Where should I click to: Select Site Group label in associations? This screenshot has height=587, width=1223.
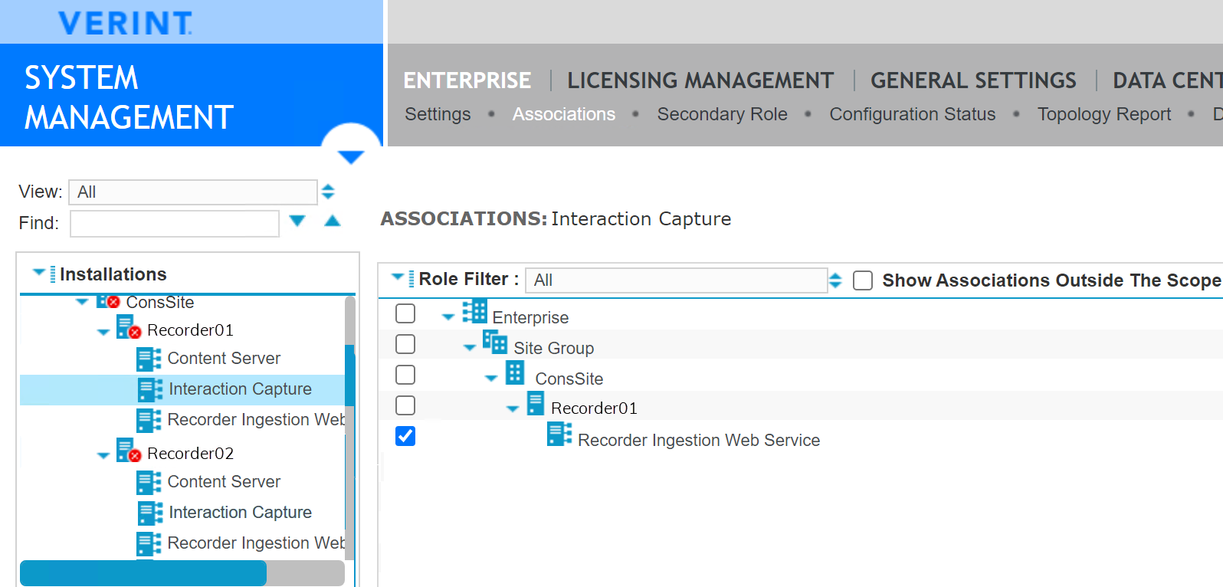pyautogui.click(x=554, y=349)
